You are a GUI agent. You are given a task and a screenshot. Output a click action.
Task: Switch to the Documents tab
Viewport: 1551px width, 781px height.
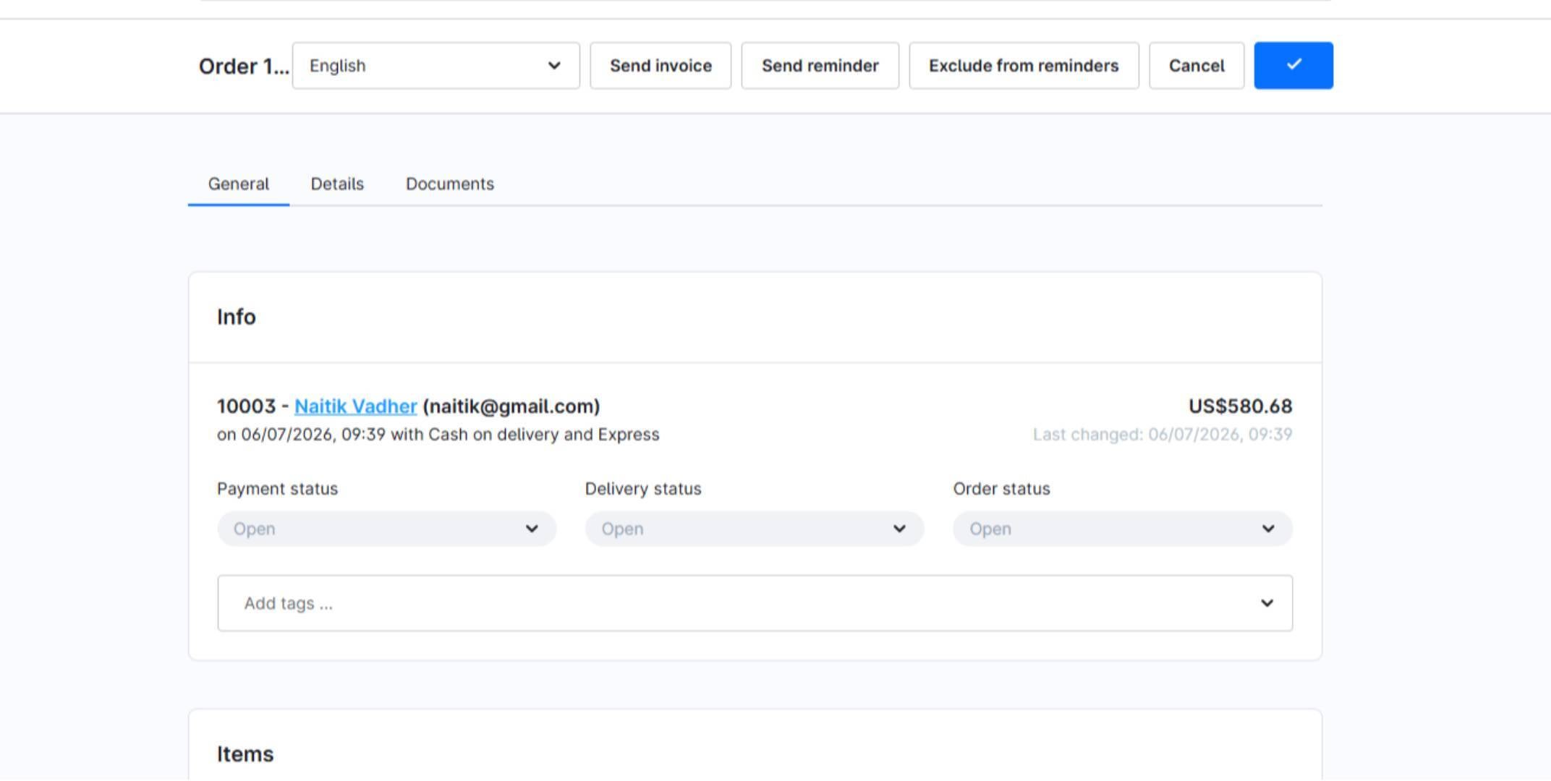pyautogui.click(x=450, y=184)
